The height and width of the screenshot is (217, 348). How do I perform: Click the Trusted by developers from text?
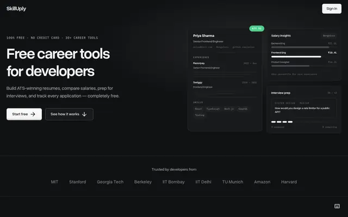(174, 169)
